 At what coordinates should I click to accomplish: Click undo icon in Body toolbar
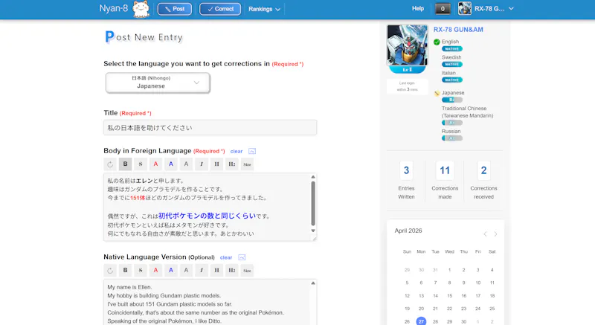[110, 164]
